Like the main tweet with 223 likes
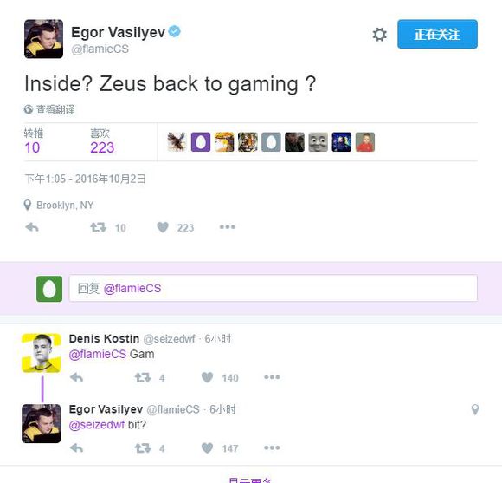Viewport: 502px width, 483px height. click(163, 227)
